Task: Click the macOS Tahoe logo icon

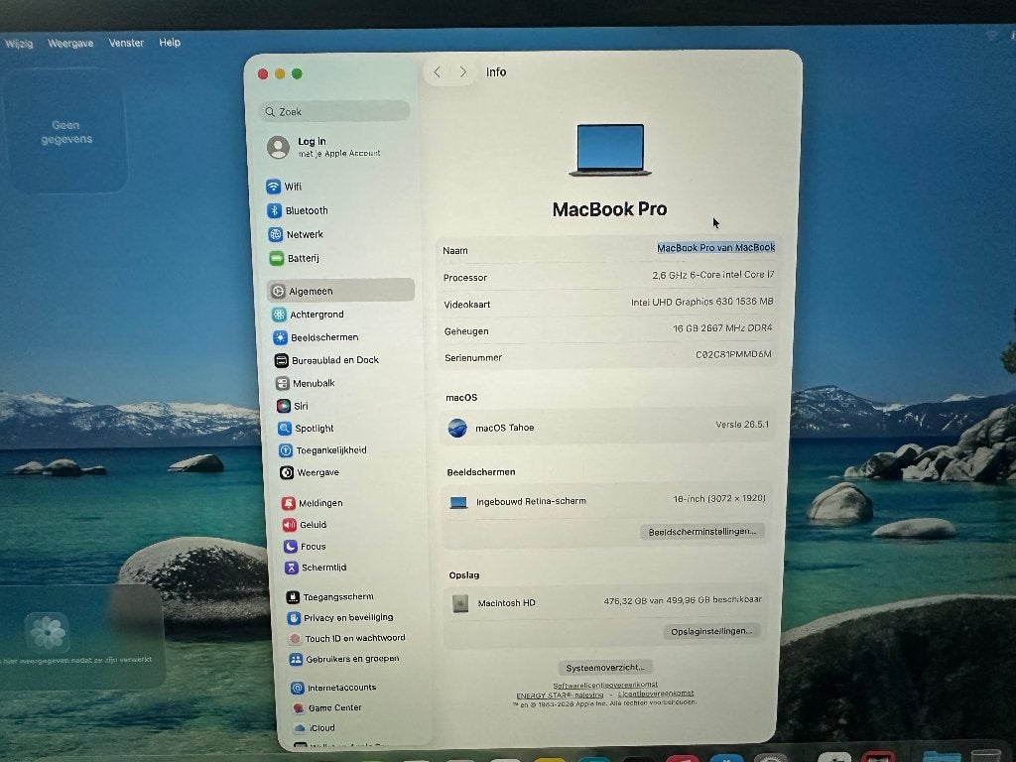Action: (x=457, y=428)
